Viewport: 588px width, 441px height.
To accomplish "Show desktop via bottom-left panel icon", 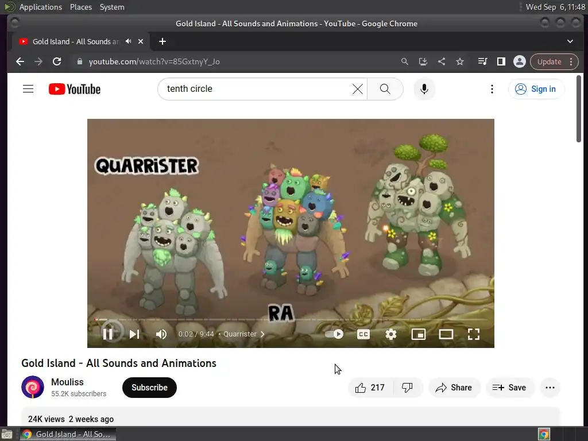I will (7, 434).
